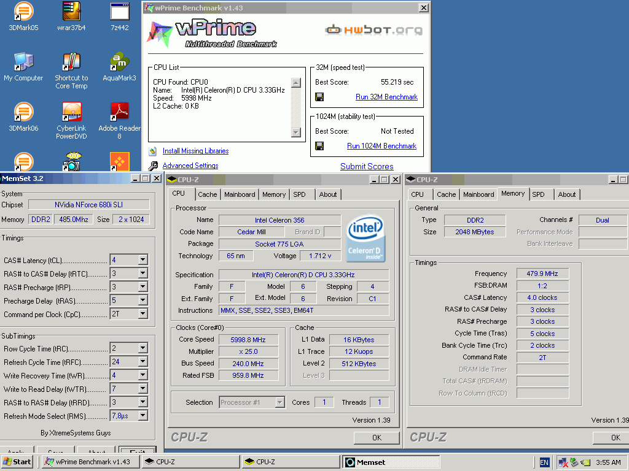Click Run 1024M Benchmark link
Image resolution: width=629 pixels, height=471 pixels.
(x=381, y=146)
